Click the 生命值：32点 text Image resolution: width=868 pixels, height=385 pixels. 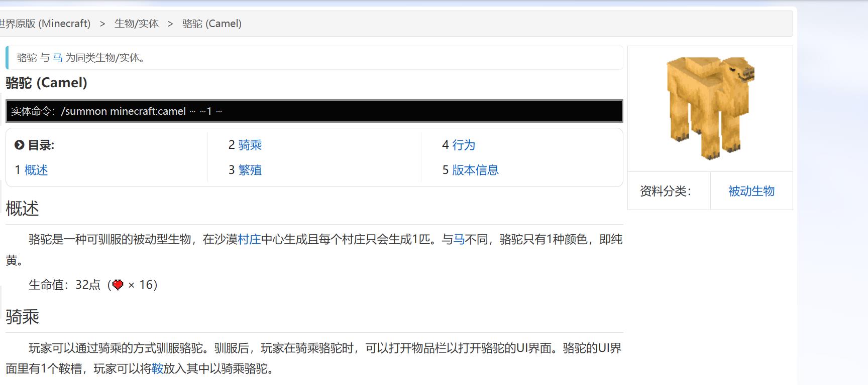[x=65, y=285]
